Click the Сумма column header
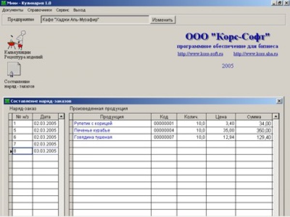Screen dimensions: 290x217 pos(254,117)
